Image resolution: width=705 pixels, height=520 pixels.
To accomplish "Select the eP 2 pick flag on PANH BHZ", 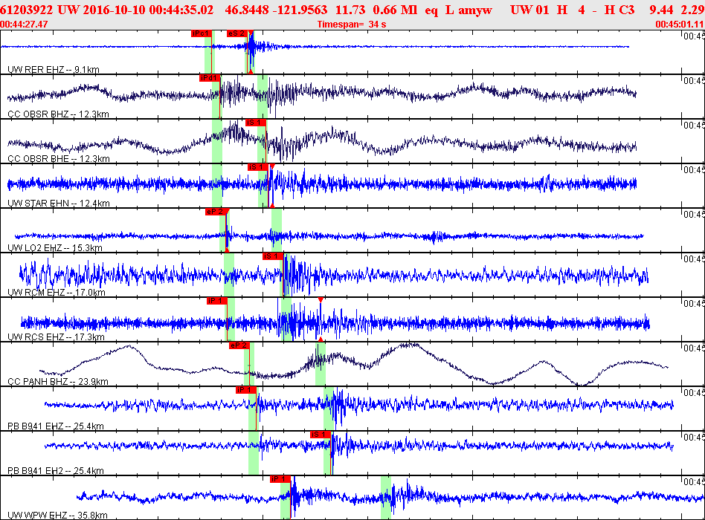I will tap(239, 345).
